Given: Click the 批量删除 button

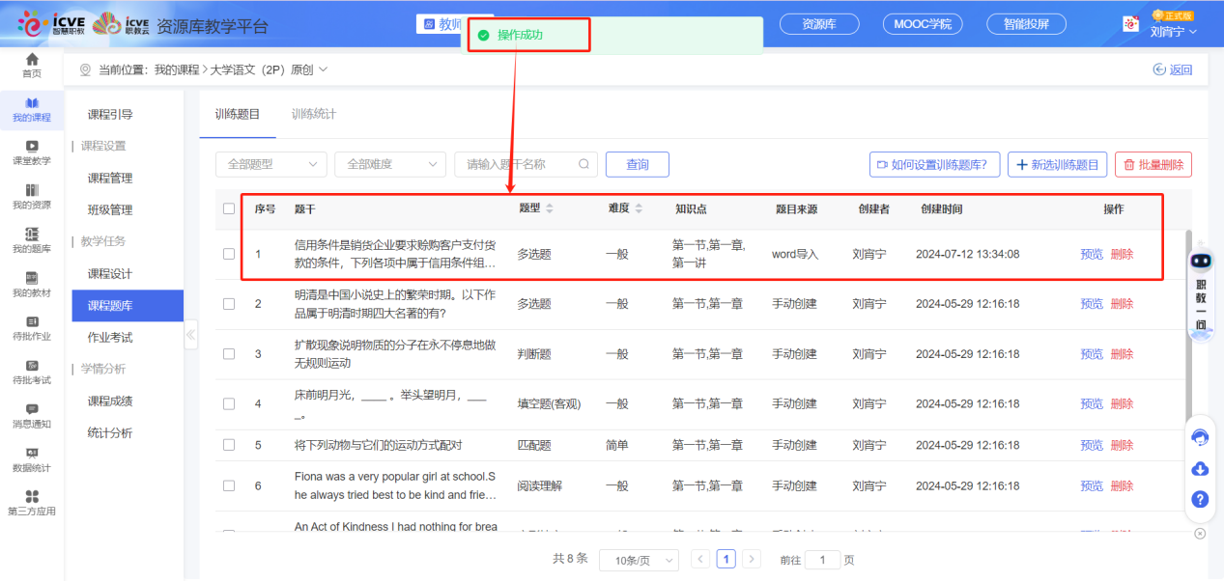Looking at the screenshot, I should pos(1153,165).
